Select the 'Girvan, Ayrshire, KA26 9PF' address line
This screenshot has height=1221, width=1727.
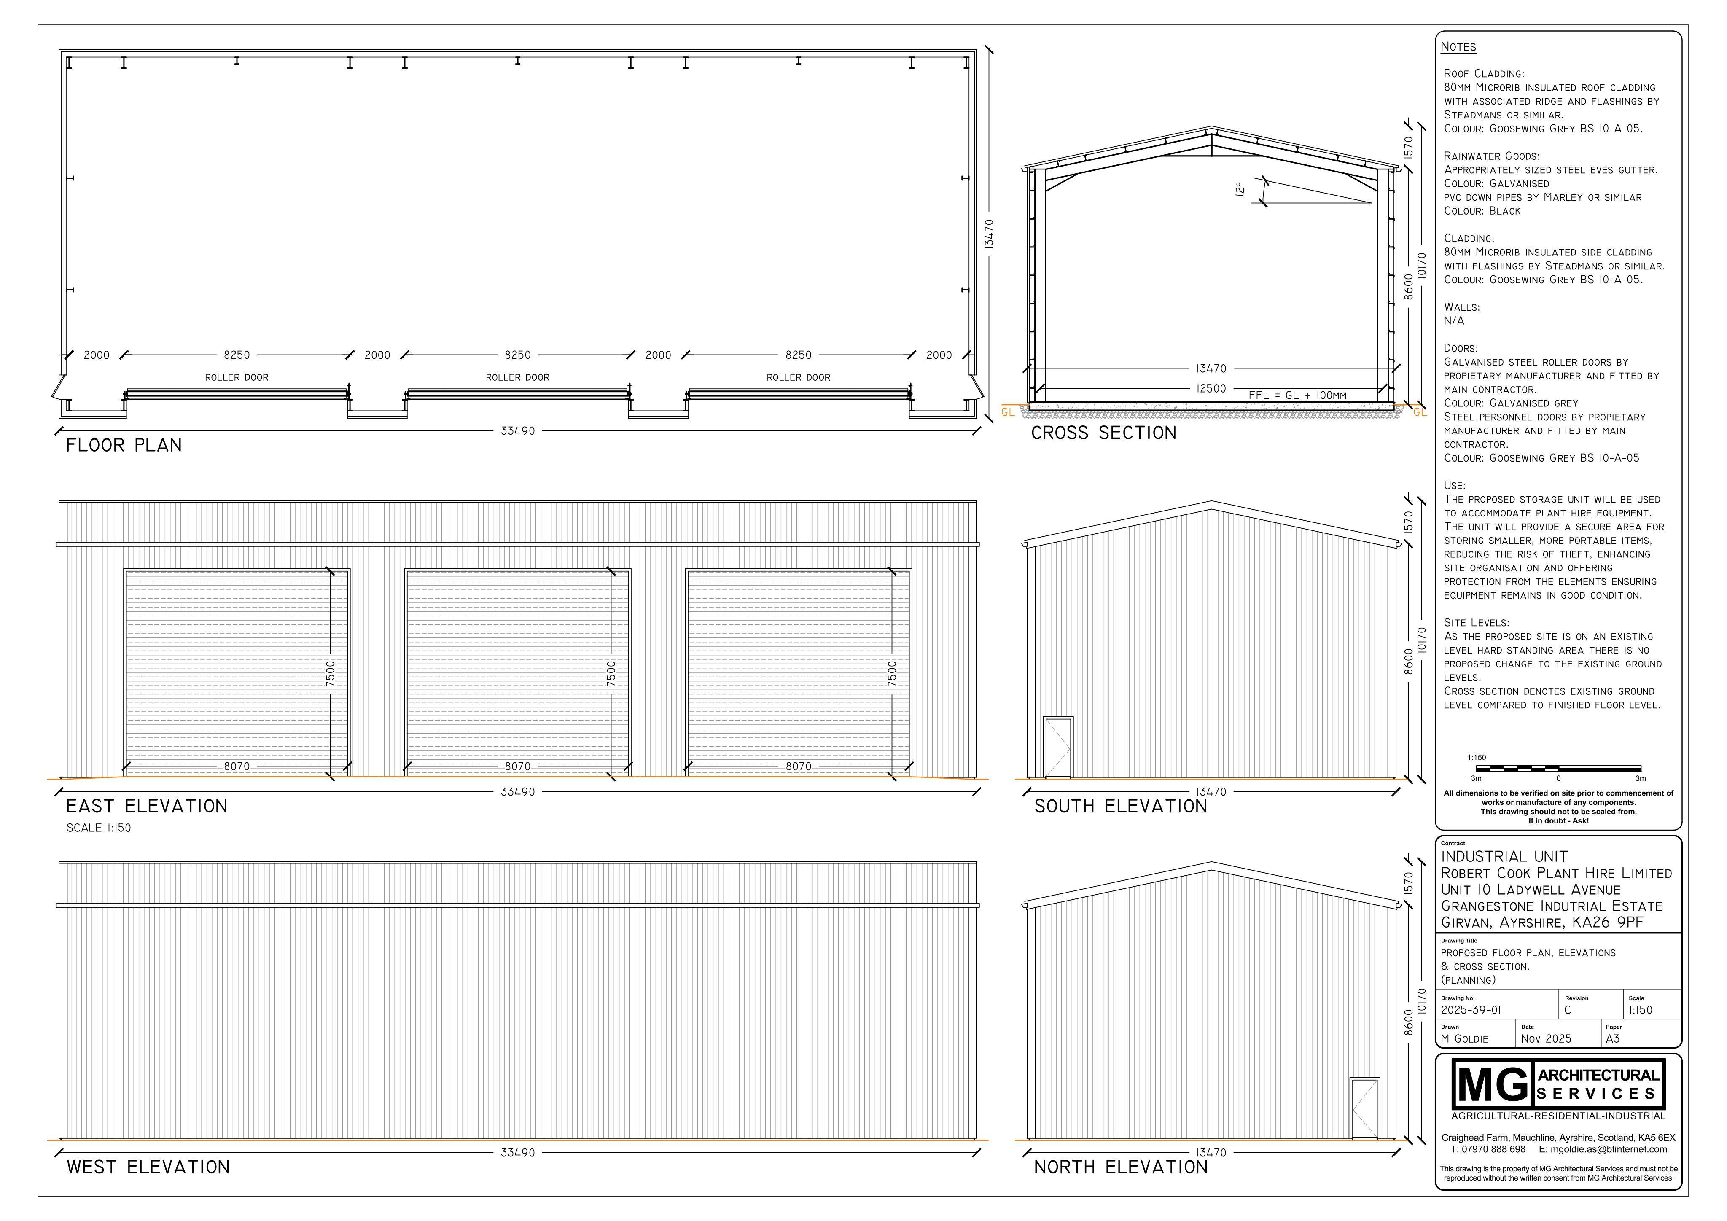[x=1542, y=922]
